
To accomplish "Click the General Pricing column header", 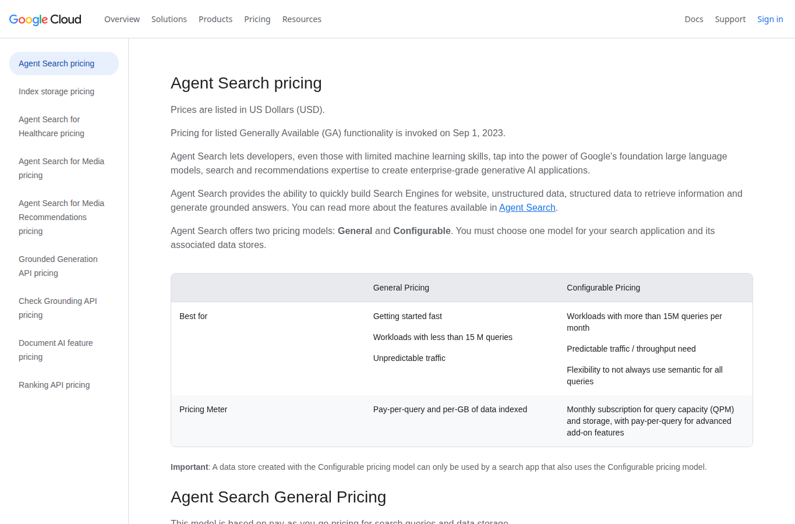I will tap(401, 288).
